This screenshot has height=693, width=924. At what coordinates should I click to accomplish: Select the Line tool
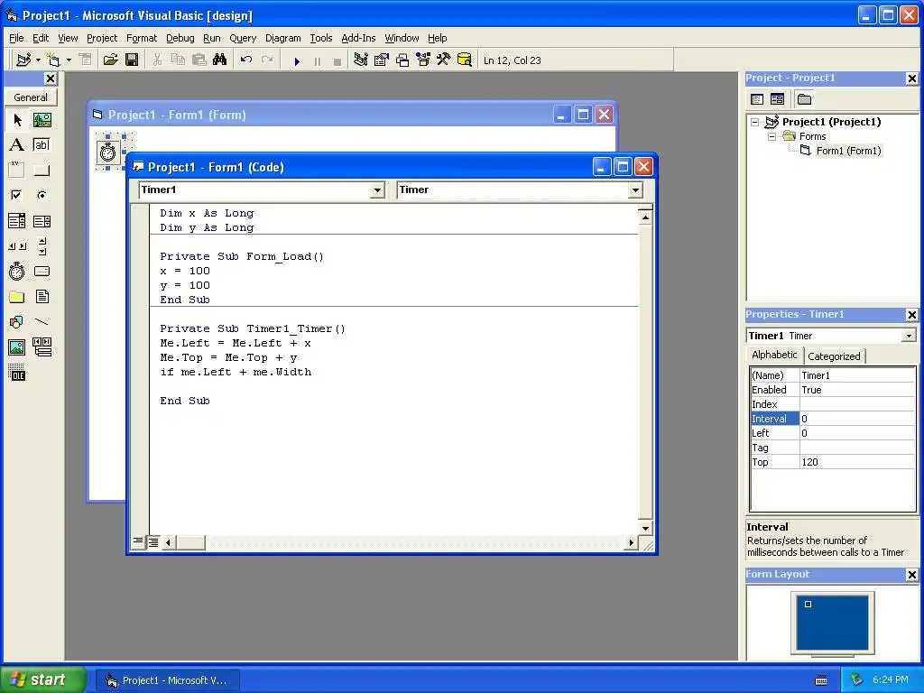(42, 322)
